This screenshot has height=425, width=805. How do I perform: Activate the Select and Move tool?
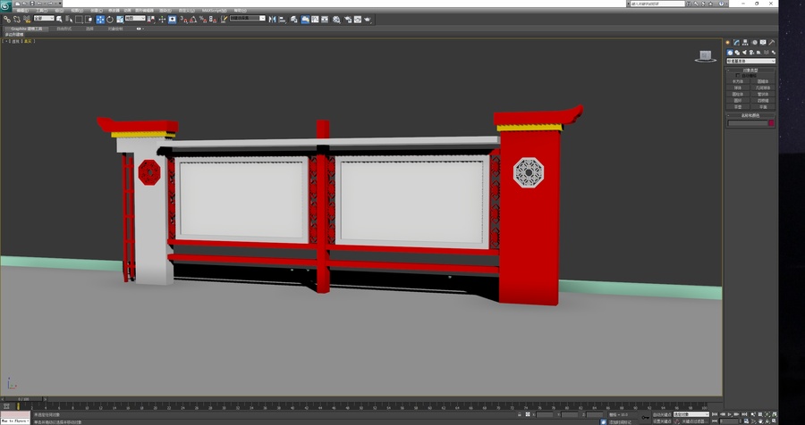point(100,20)
